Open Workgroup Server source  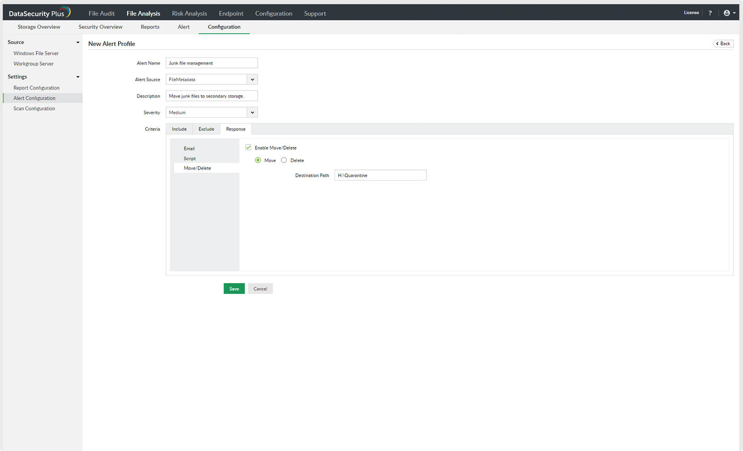pyautogui.click(x=34, y=64)
